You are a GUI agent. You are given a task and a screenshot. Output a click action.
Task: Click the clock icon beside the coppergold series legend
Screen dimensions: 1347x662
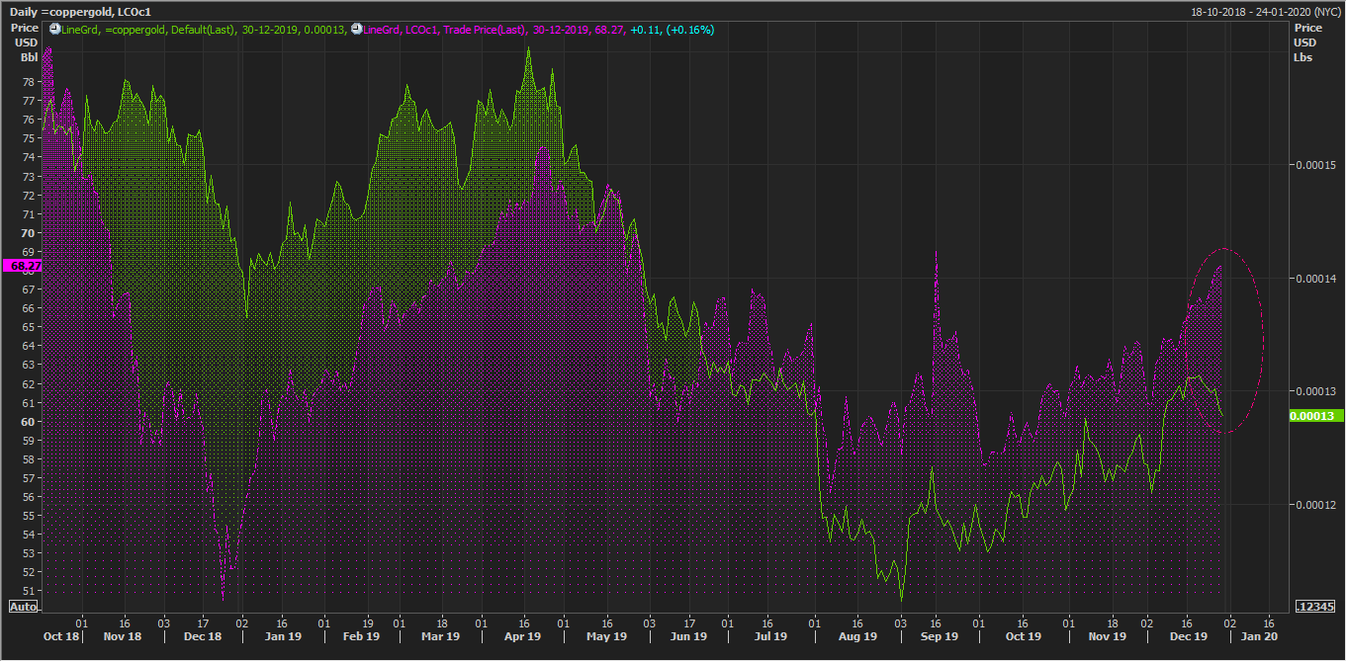(55, 30)
